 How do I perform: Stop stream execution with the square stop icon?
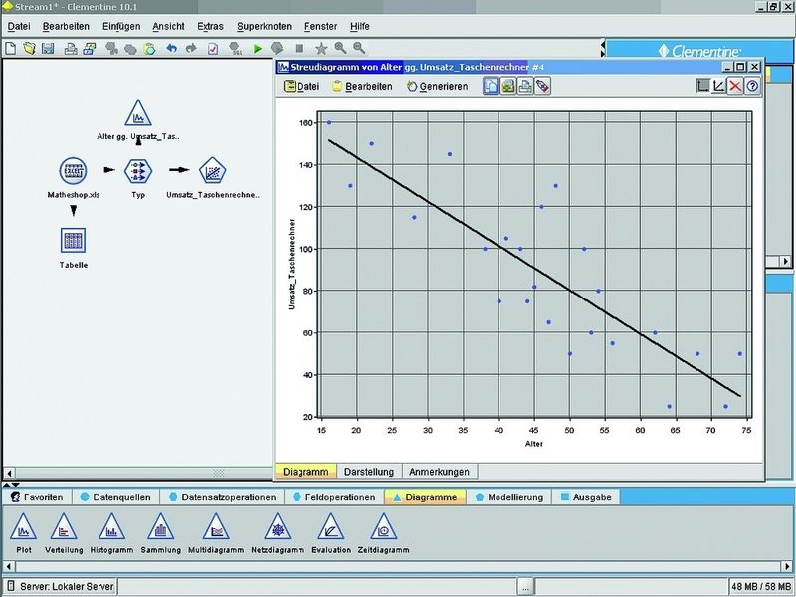tap(299, 48)
